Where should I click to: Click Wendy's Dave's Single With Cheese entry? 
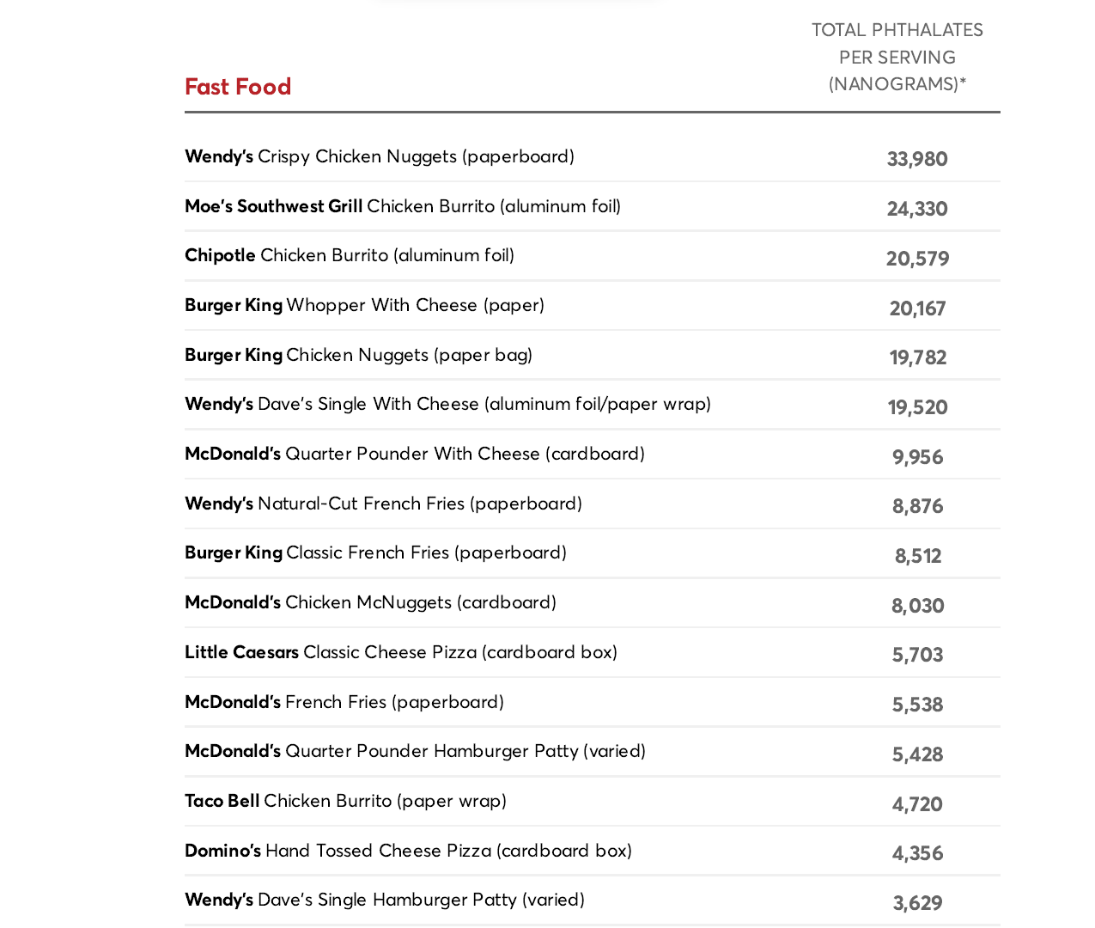(x=447, y=404)
